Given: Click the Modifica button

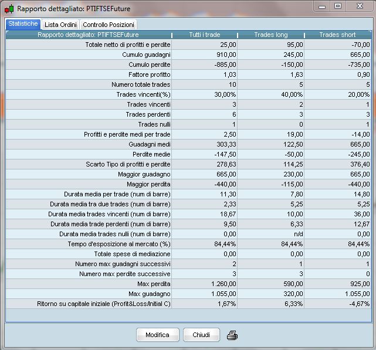Looking at the screenshot, I should [158, 335].
